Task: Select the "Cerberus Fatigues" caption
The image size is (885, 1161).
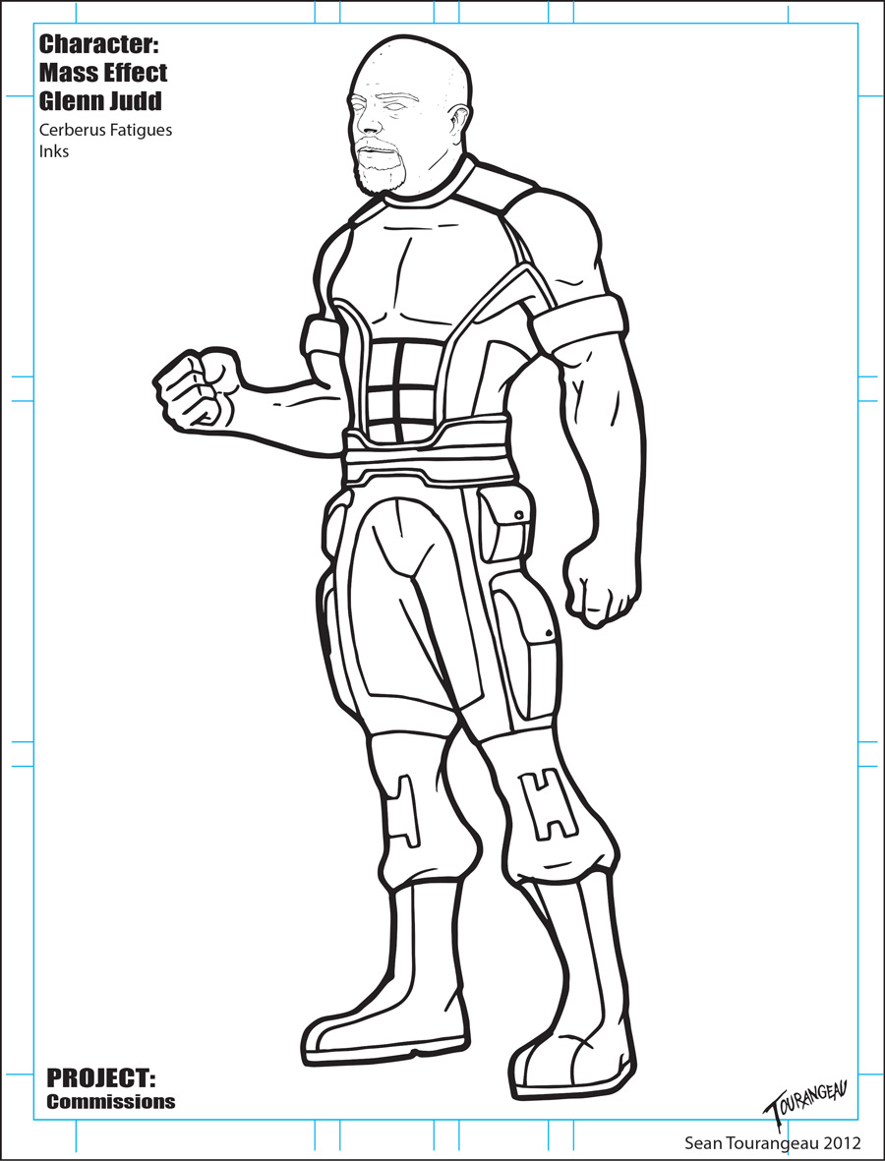Action: point(106,131)
